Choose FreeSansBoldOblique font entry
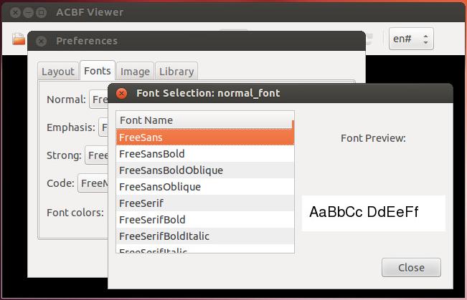Viewport: 467px width, 300px height. pos(205,170)
